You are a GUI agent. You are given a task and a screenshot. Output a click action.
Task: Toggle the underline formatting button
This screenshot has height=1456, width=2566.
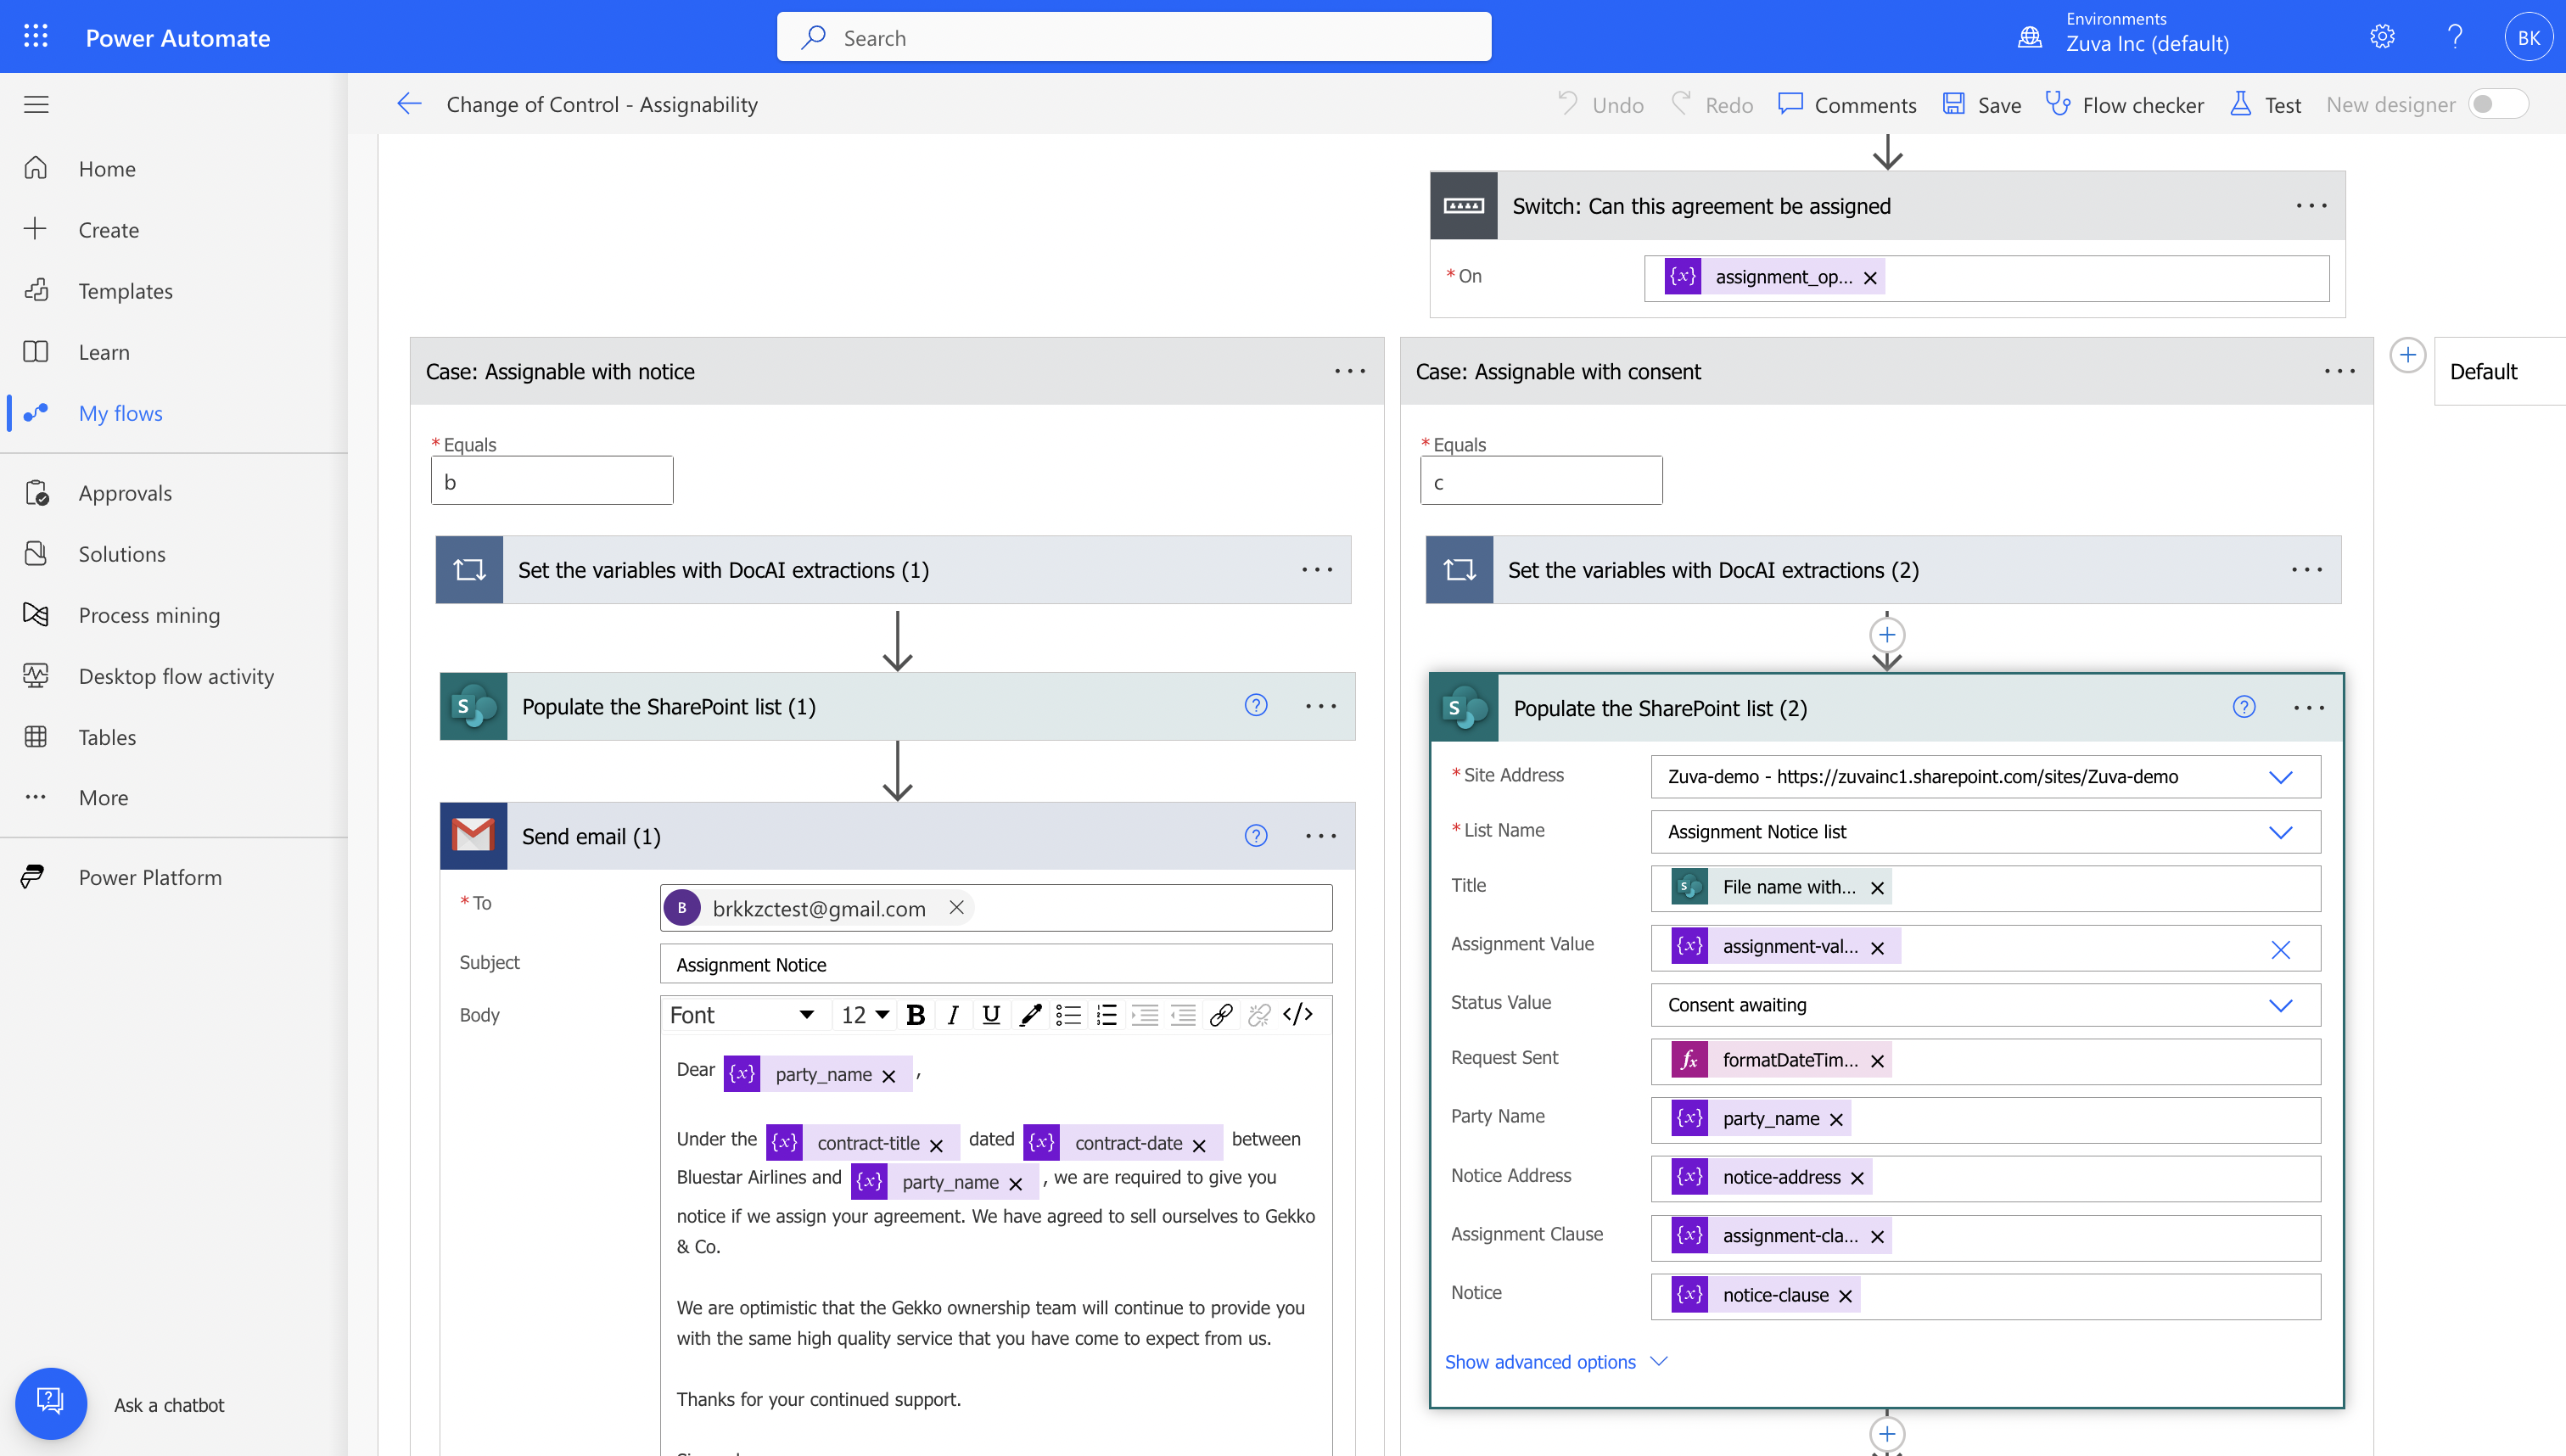pyautogui.click(x=991, y=1015)
